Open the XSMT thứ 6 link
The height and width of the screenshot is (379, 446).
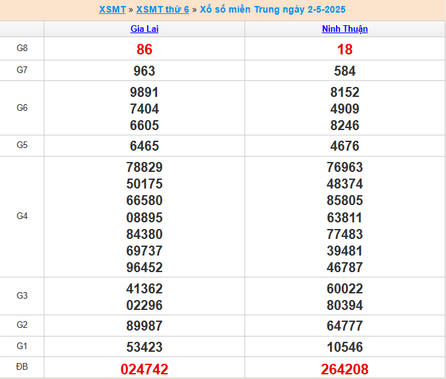[163, 9]
